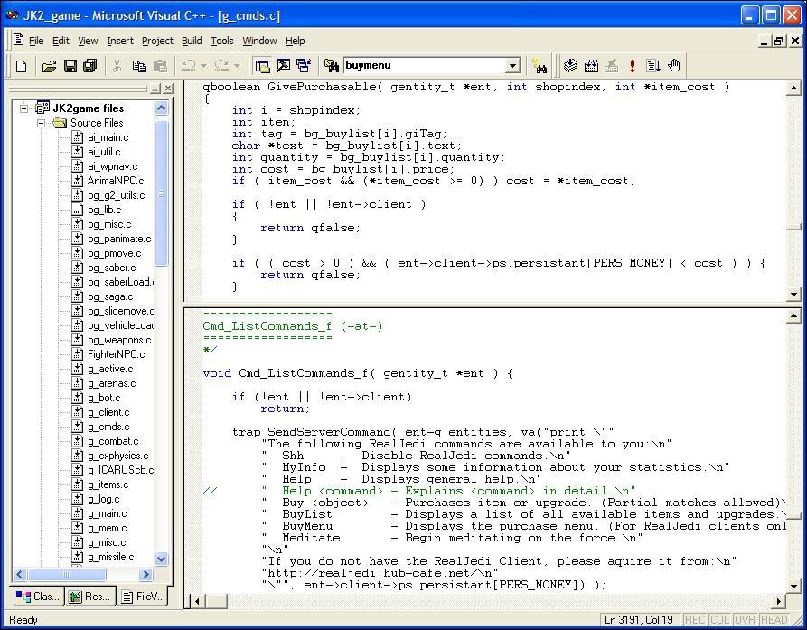Toggle the OVR overwrite indicator in status bar
Screen dimensions: 807x630
click(744, 619)
